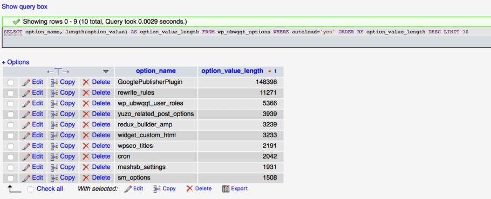
Task: Click Copy link for mashsb_settings row
Action: [67, 167]
